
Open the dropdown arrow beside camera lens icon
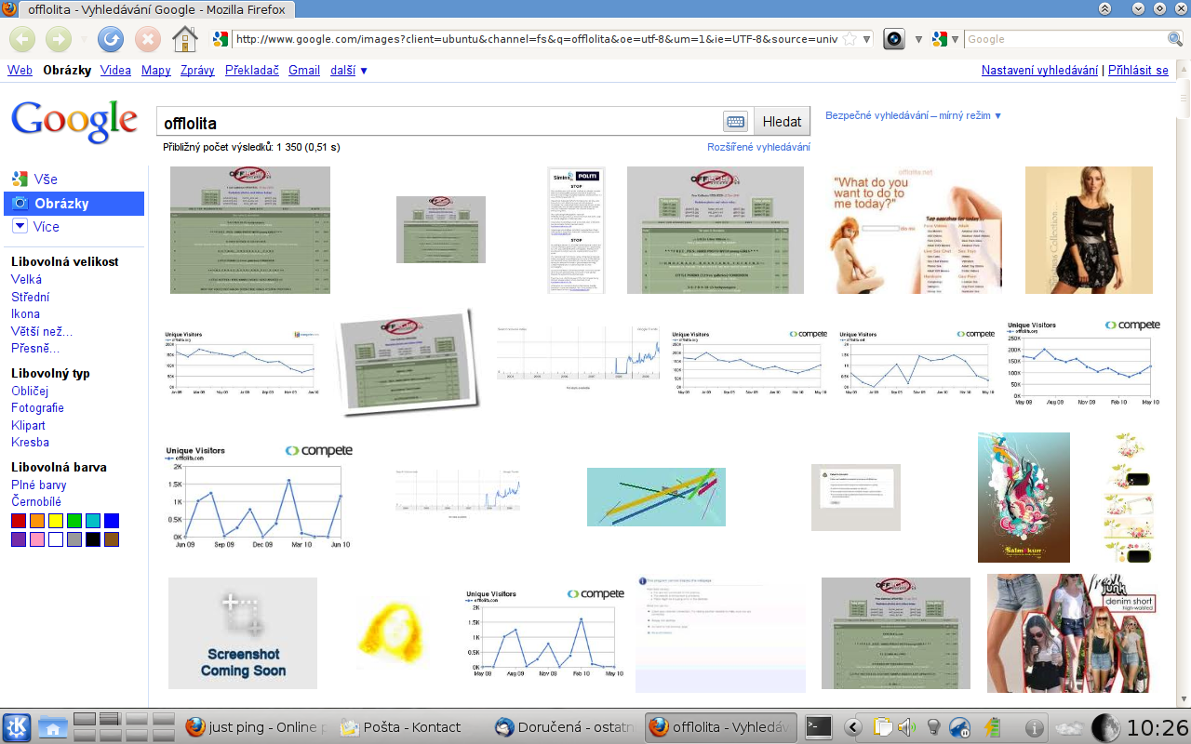(918, 39)
